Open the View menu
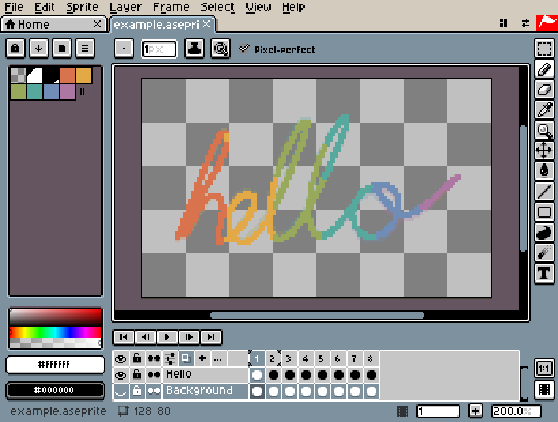 [x=258, y=7]
